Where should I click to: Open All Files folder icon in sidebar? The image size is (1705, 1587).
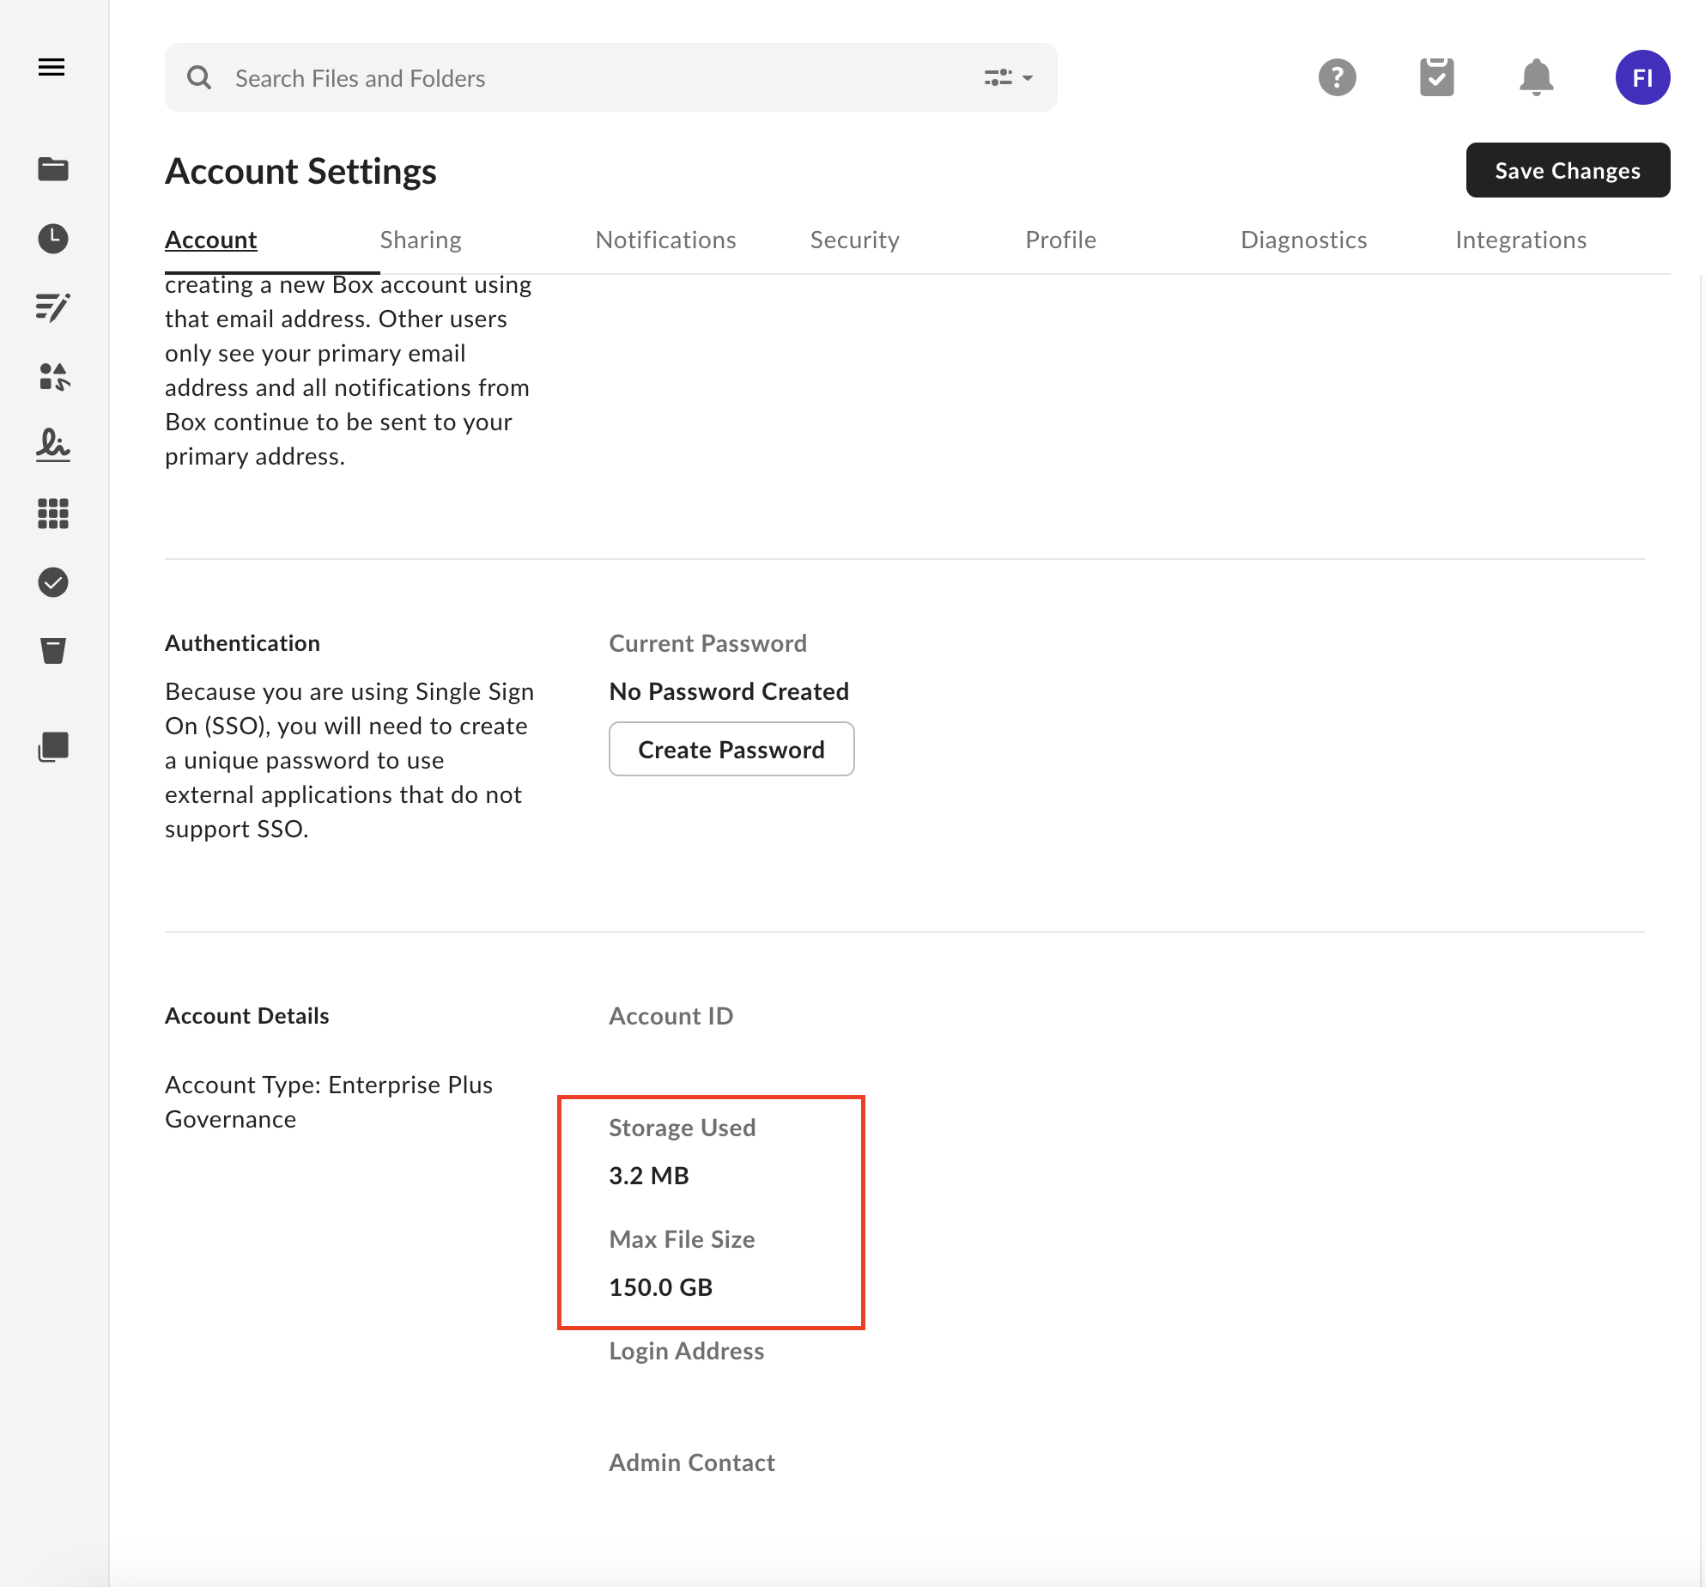(x=53, y=169)
